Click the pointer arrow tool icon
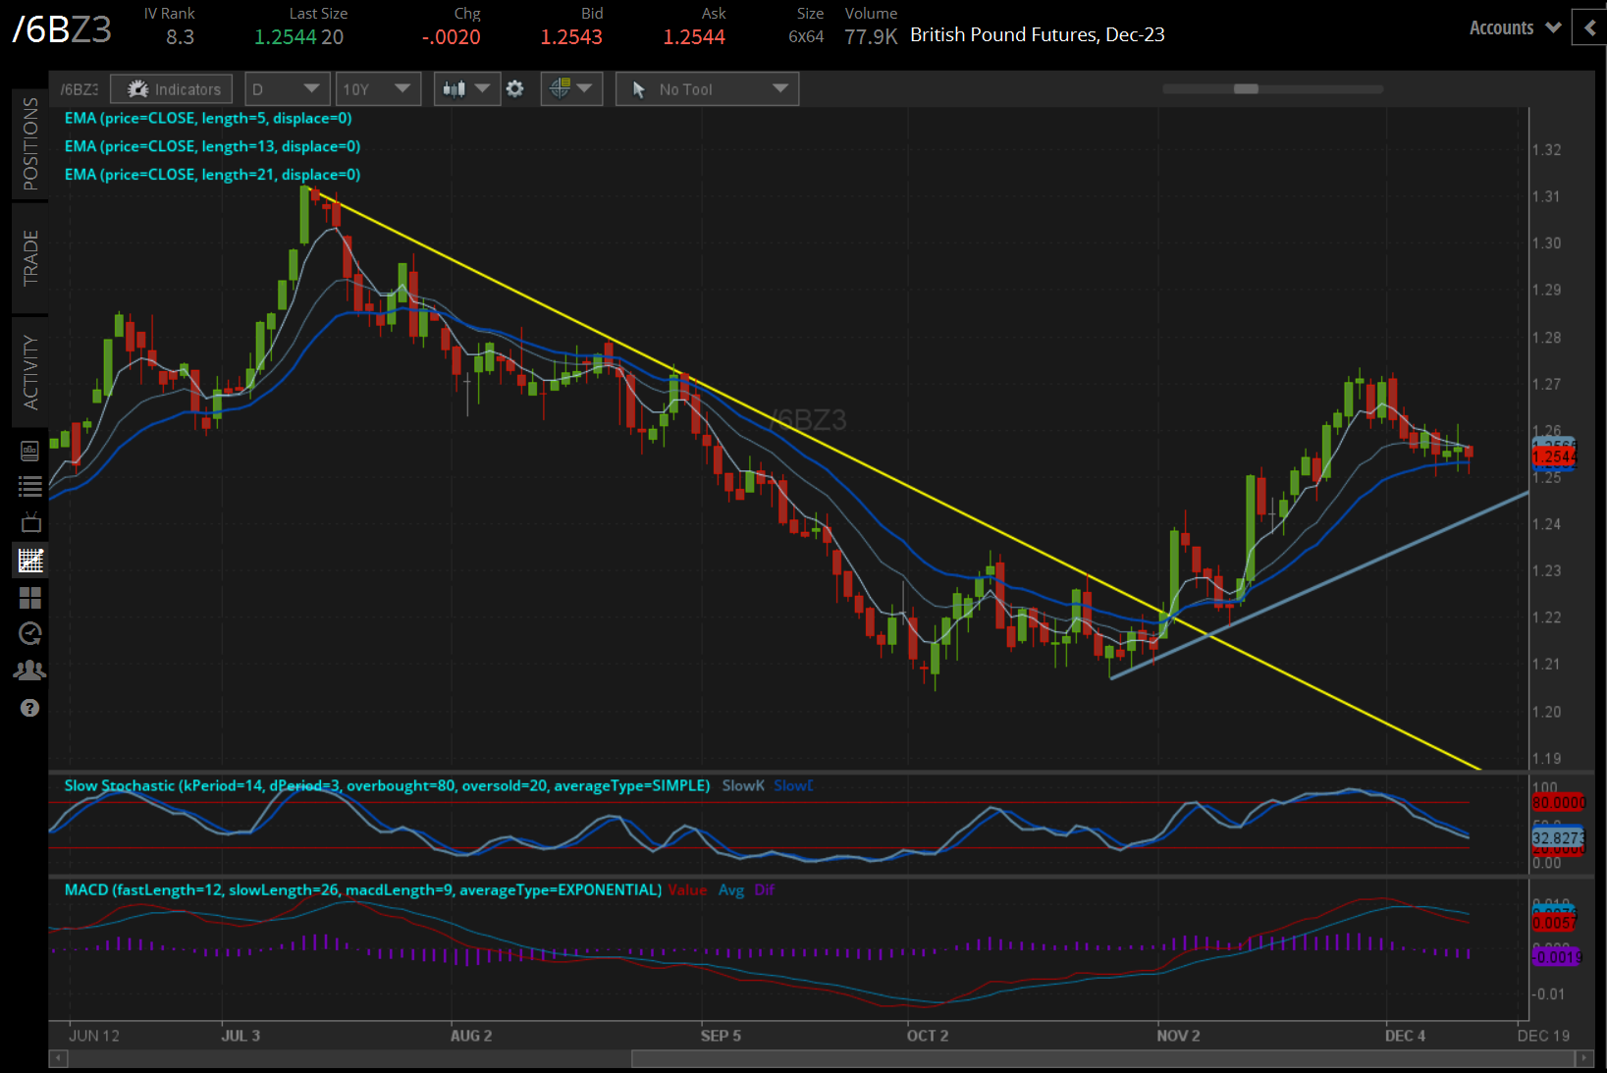The image size is (1607, 1073). (x=639, y=89)
